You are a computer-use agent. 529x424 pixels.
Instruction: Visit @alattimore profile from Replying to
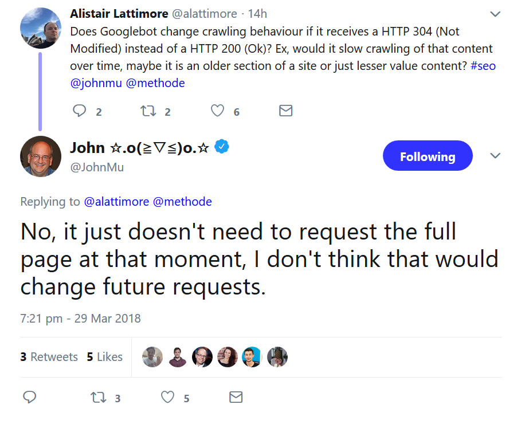116,202
